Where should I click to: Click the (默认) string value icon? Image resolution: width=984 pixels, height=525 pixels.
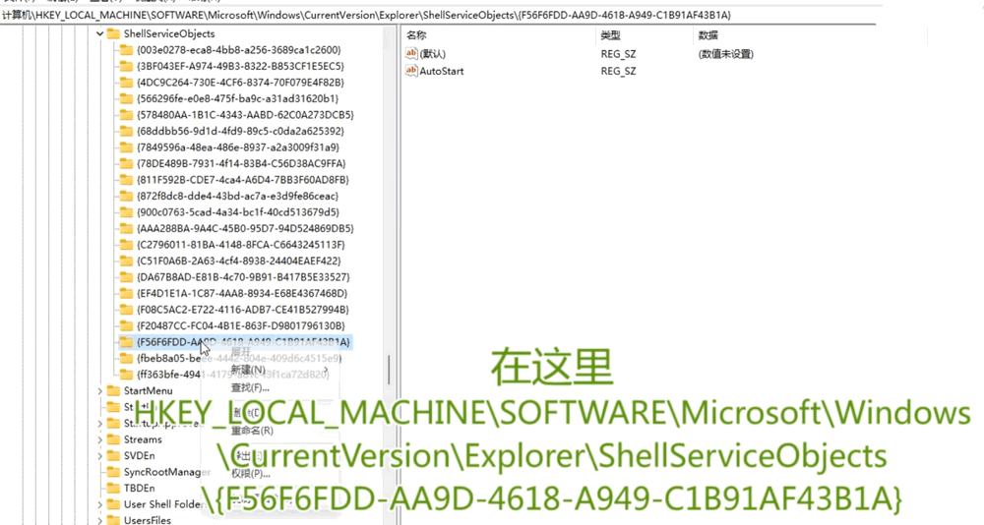click(411, 54)
